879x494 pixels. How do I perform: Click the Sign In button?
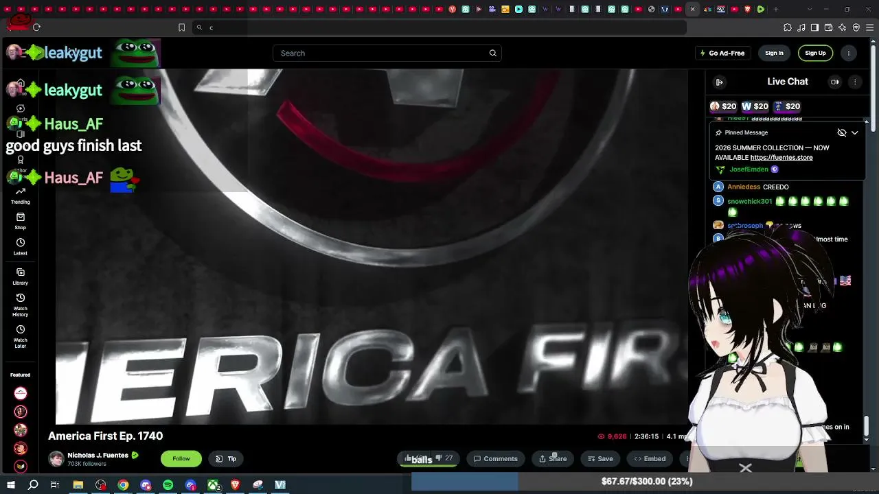(774, 53)
